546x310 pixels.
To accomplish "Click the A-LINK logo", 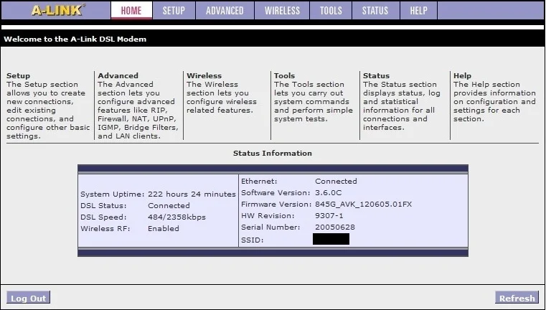I will [57, 10].
